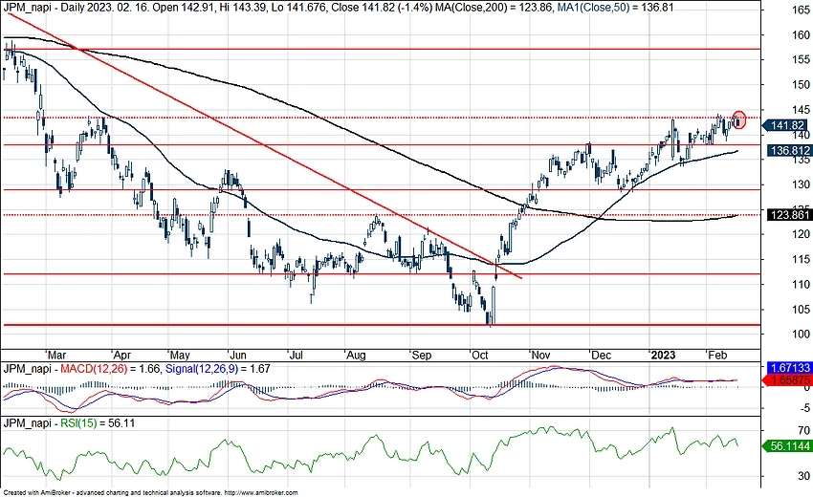813x497 pixels.
Task: Click the 160 price axis label
Action: pos(801,34)
